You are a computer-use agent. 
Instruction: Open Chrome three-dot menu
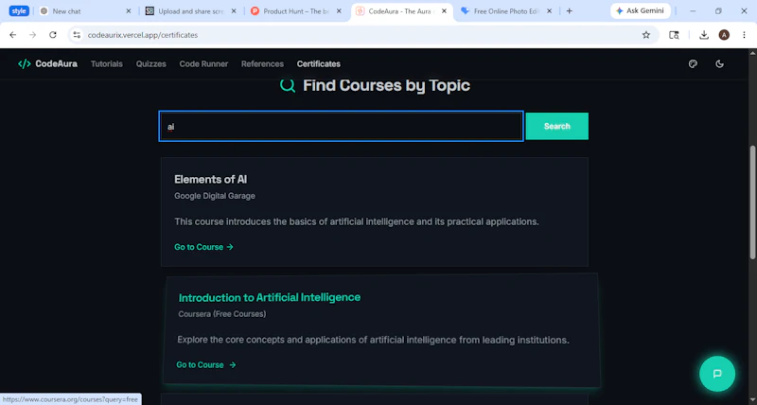[744, 35]
